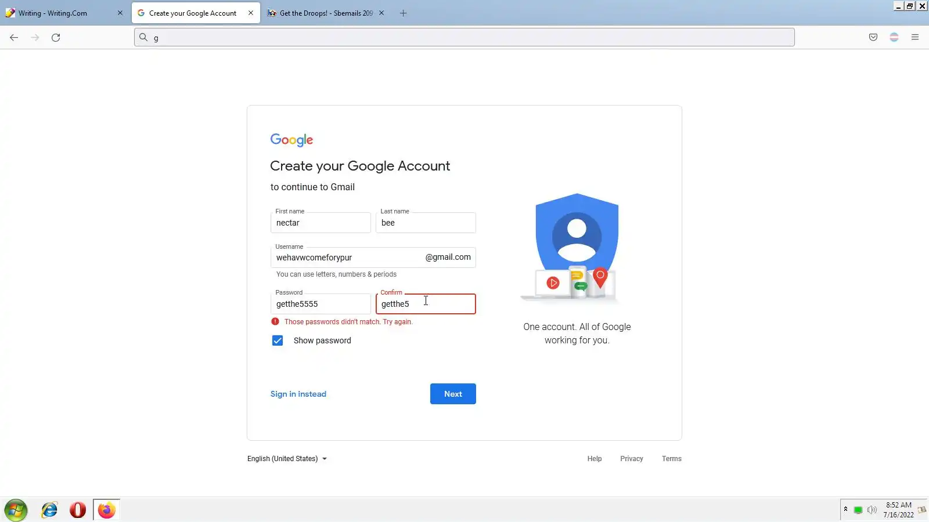Click the Next button
Screen dimensions: 929x522
453,394
